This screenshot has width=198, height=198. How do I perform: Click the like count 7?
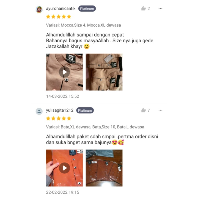148,110
